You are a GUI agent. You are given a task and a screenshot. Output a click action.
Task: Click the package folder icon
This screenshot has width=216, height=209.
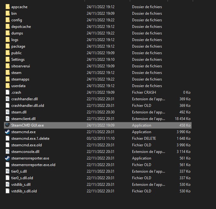point(8,46)
